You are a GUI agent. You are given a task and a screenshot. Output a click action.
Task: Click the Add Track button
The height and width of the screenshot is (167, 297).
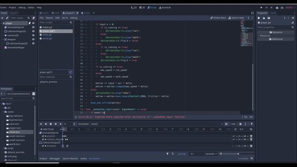point(47,129)
